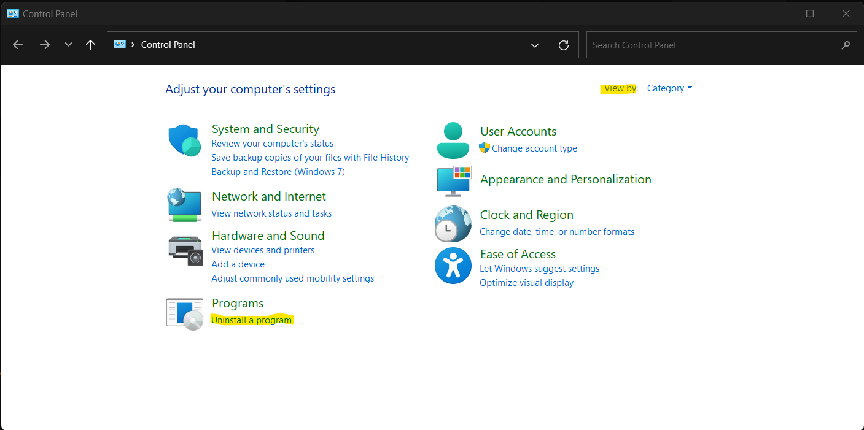
Task: Open Backup and Restore (Windows 7)
Action: click(278, 172)
